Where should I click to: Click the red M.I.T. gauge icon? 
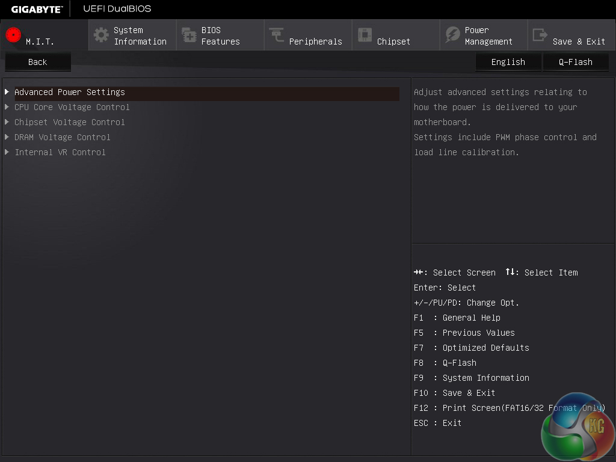coord(13,35)
